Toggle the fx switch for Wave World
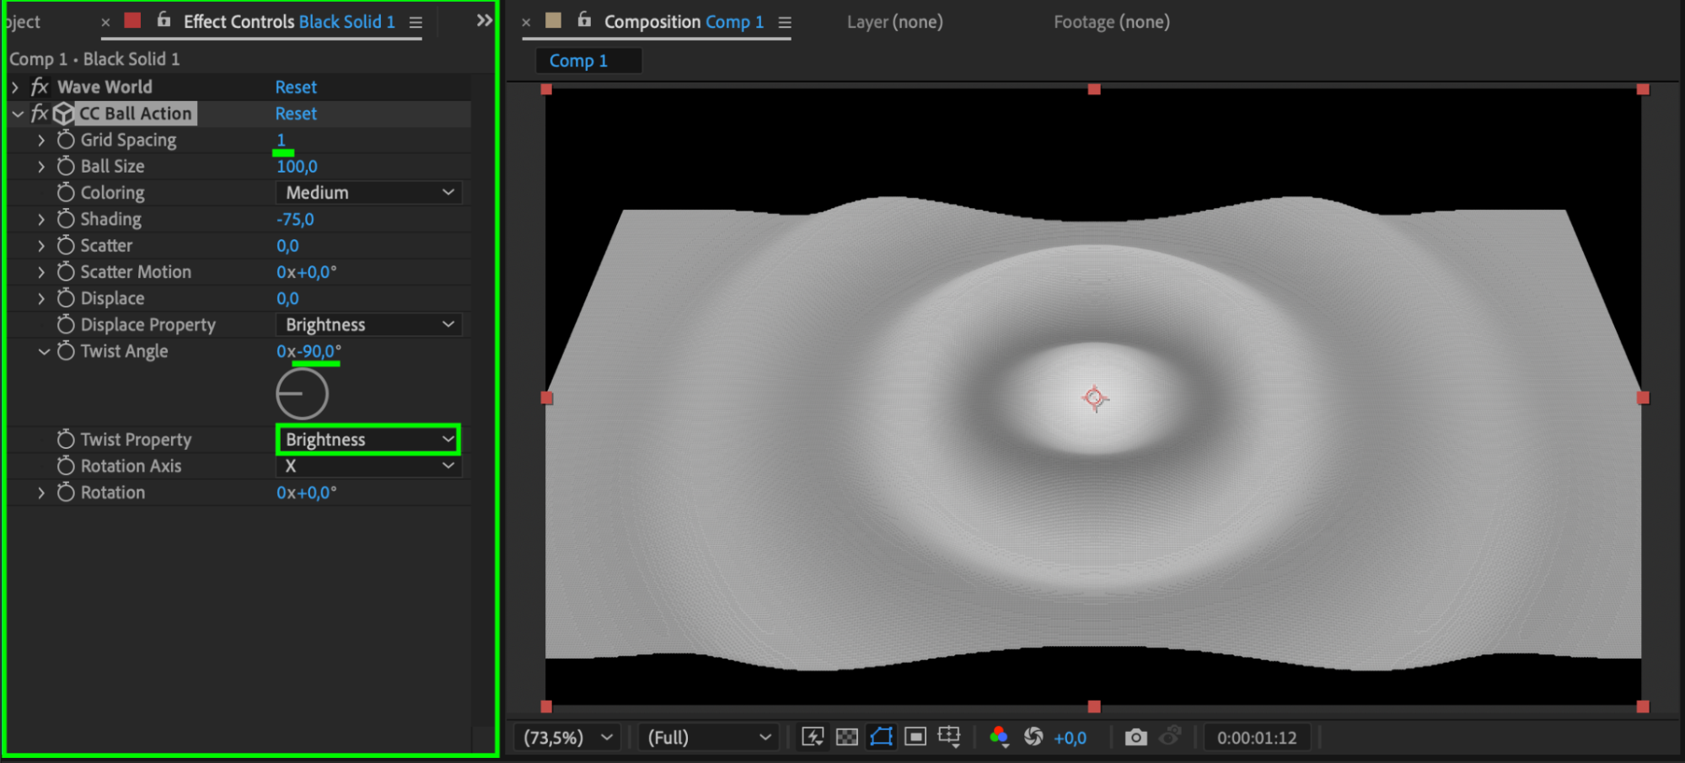Viewport: 1685px width, 763px height. click(39, 87)
